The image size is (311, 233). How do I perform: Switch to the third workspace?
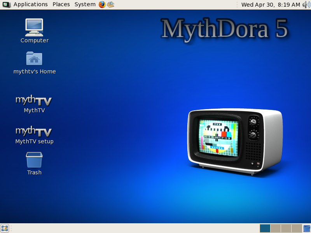point(286,228)
